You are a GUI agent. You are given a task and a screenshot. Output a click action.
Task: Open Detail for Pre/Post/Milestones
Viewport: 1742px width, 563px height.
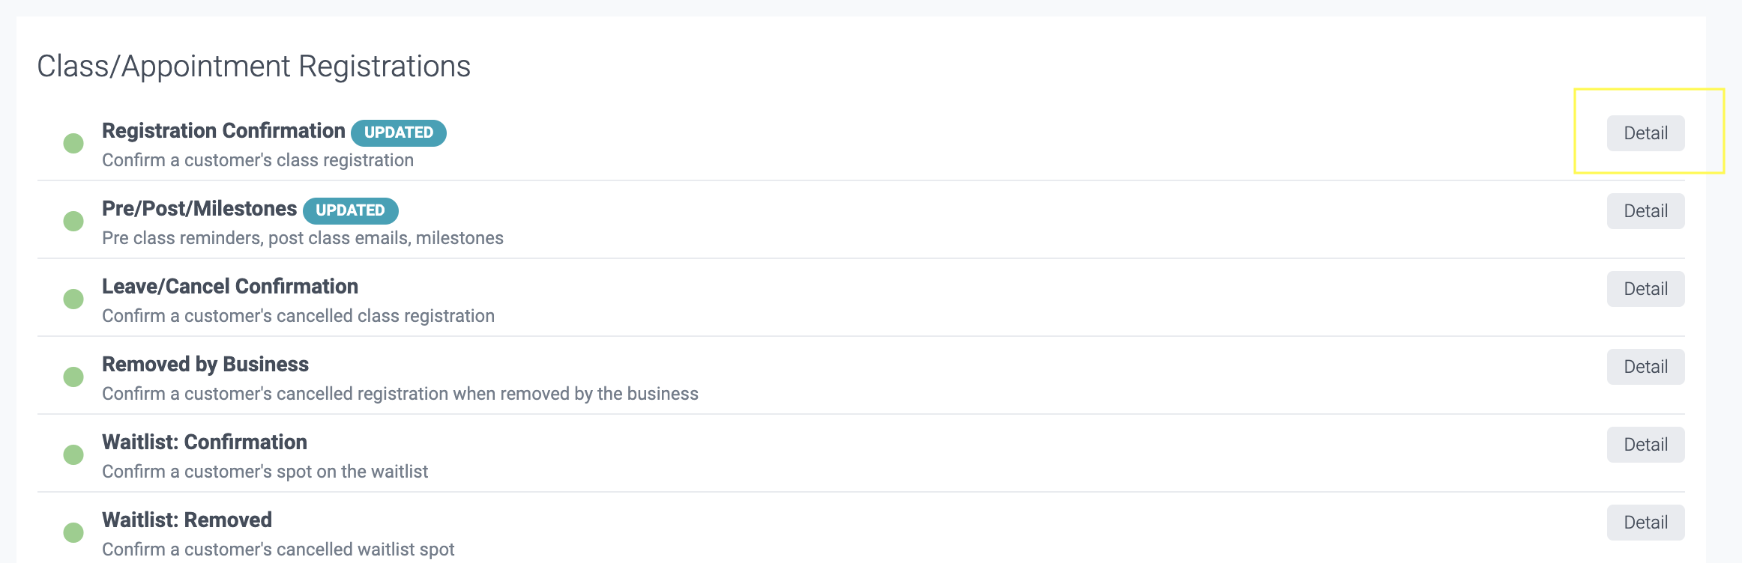1645,211
